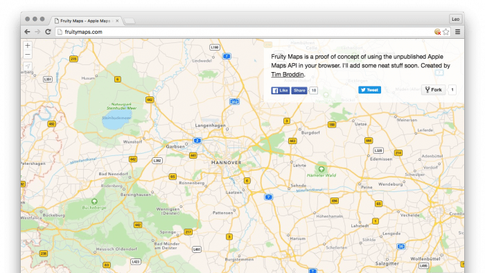Click the Uetze town label
Viewport: 485px width, 273px height.
click(x=361, y=124)
